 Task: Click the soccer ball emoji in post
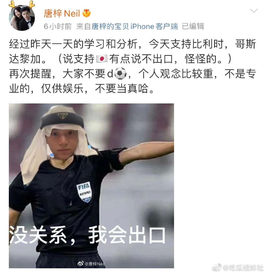[x=120, y=74]
